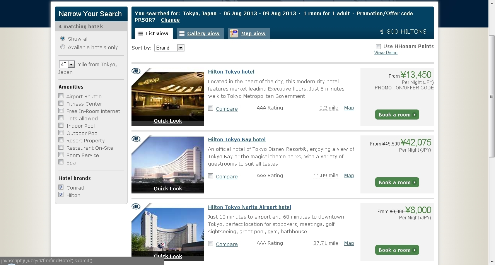Click Hilton logo badge on Hilton Tokyo hotel
Screen dimensions: 495x265
(136, 71)
